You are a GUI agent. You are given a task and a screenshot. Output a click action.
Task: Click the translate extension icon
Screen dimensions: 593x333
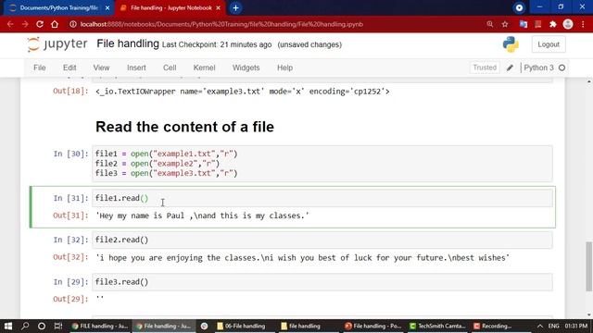[524, 24]
